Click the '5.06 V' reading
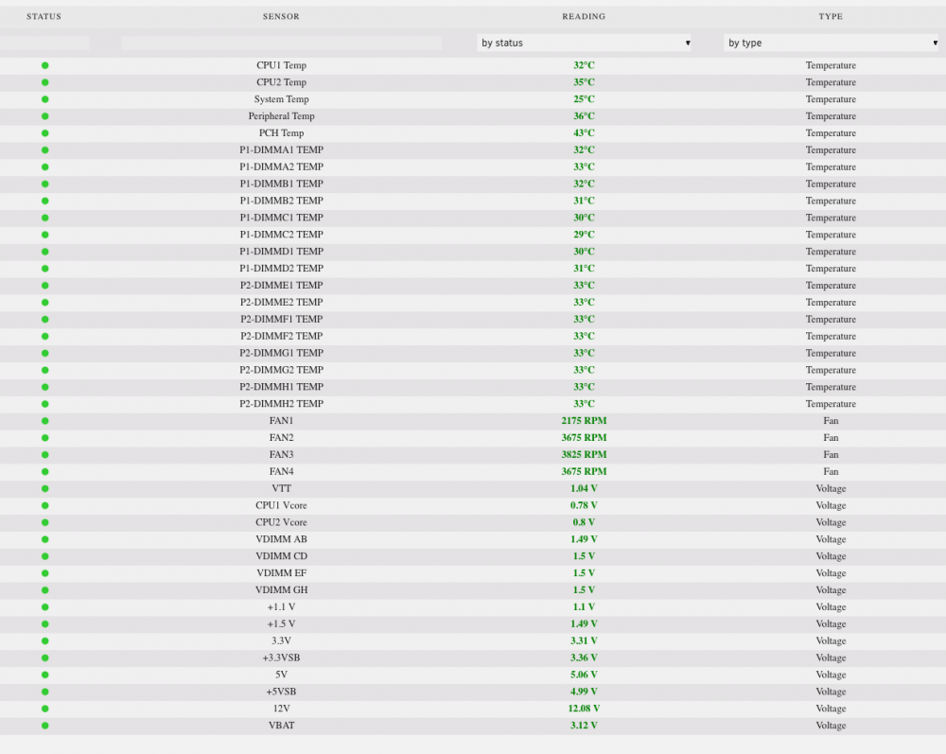 584,675
